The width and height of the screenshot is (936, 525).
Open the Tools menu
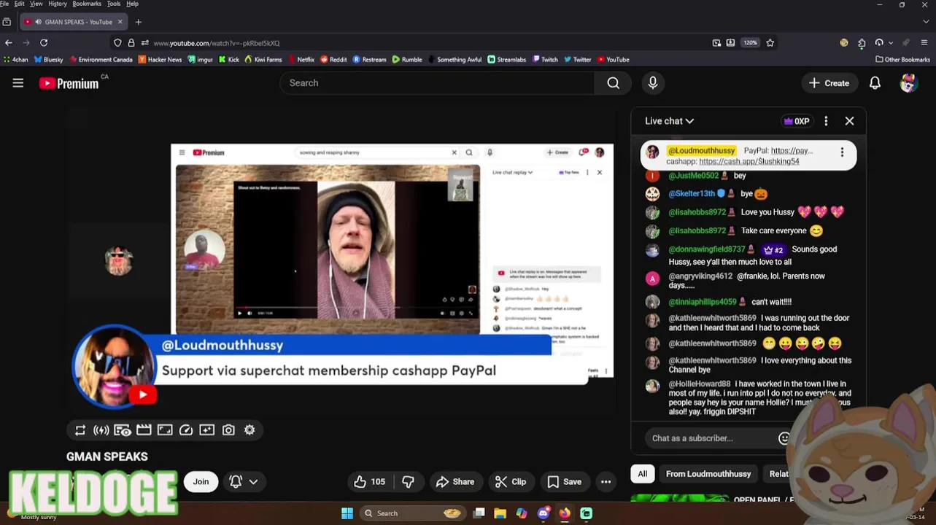pos(114,4)
